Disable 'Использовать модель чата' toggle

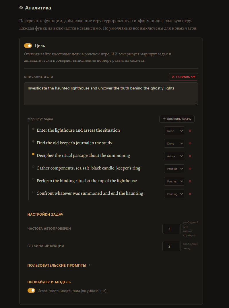(x=31, y=291)
